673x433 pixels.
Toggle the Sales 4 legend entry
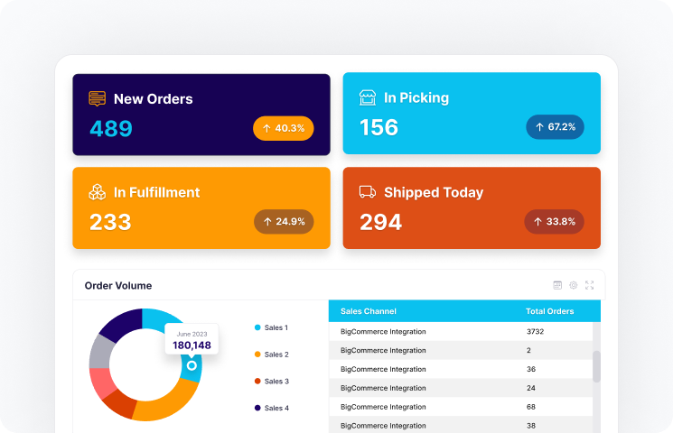point(272,408)
